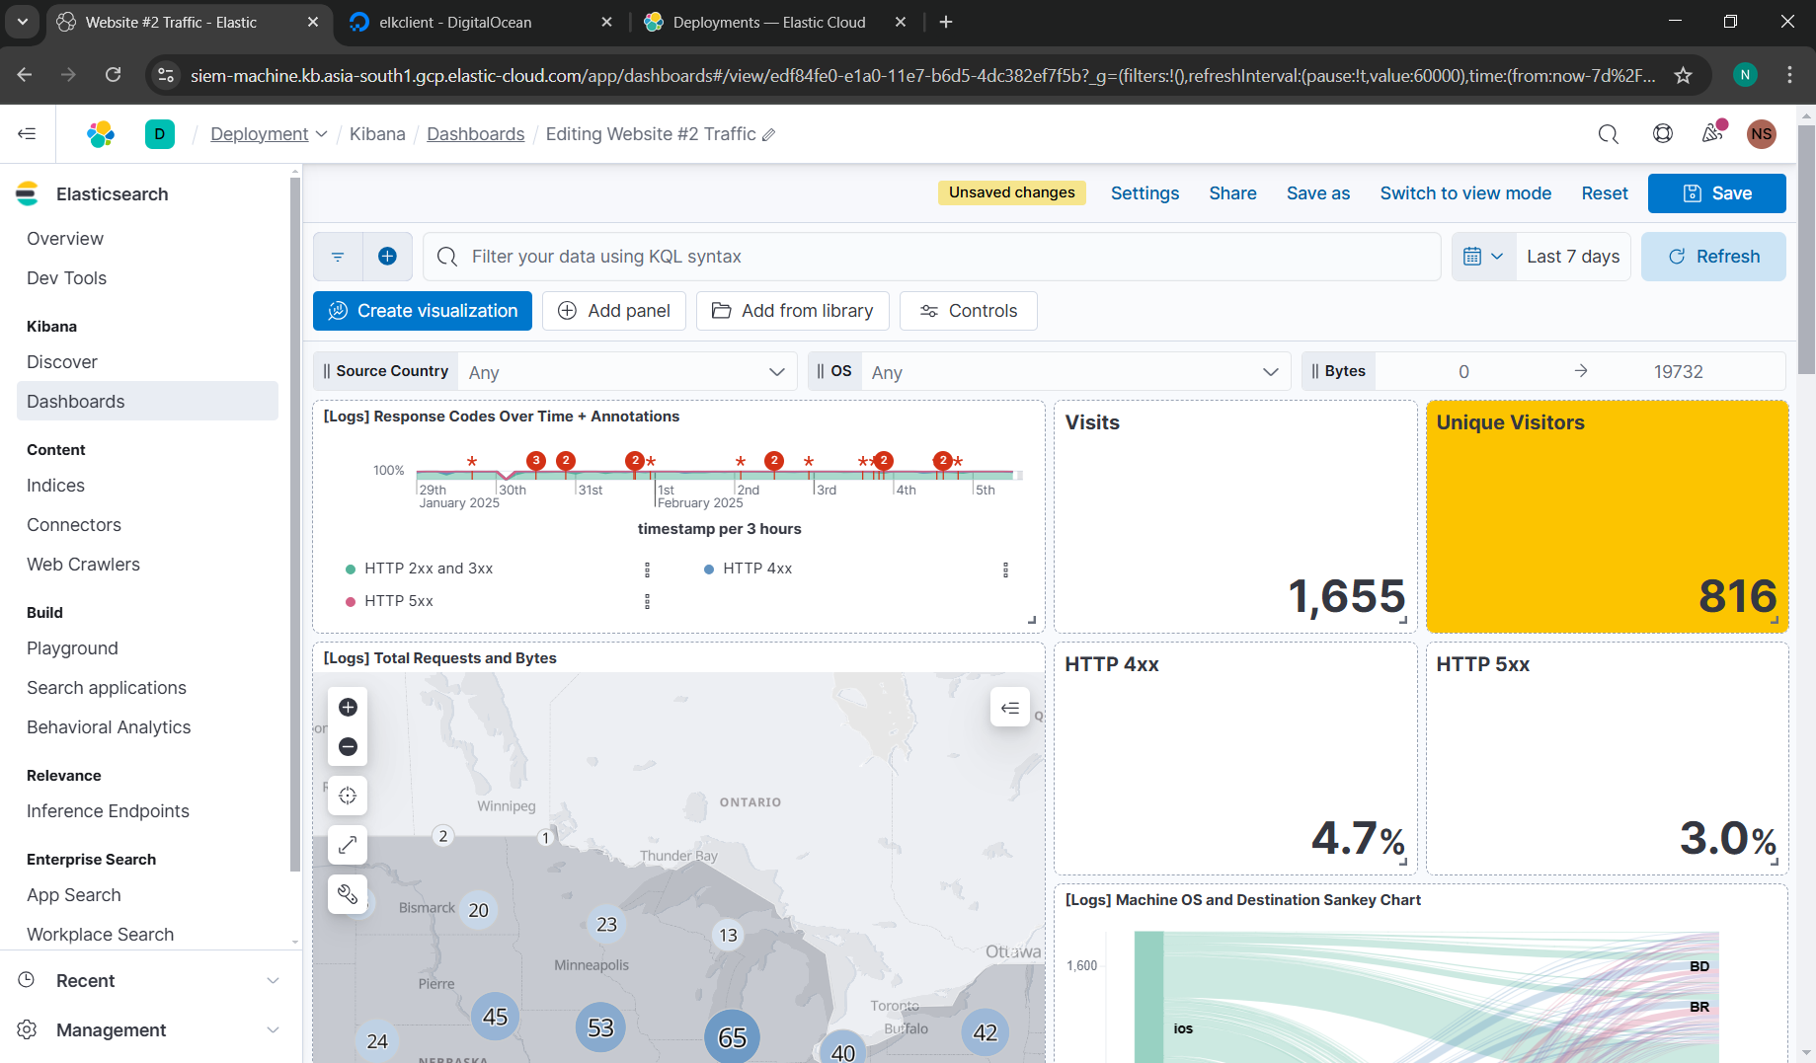
Task: Open a new browser tab
Action: 945,22
